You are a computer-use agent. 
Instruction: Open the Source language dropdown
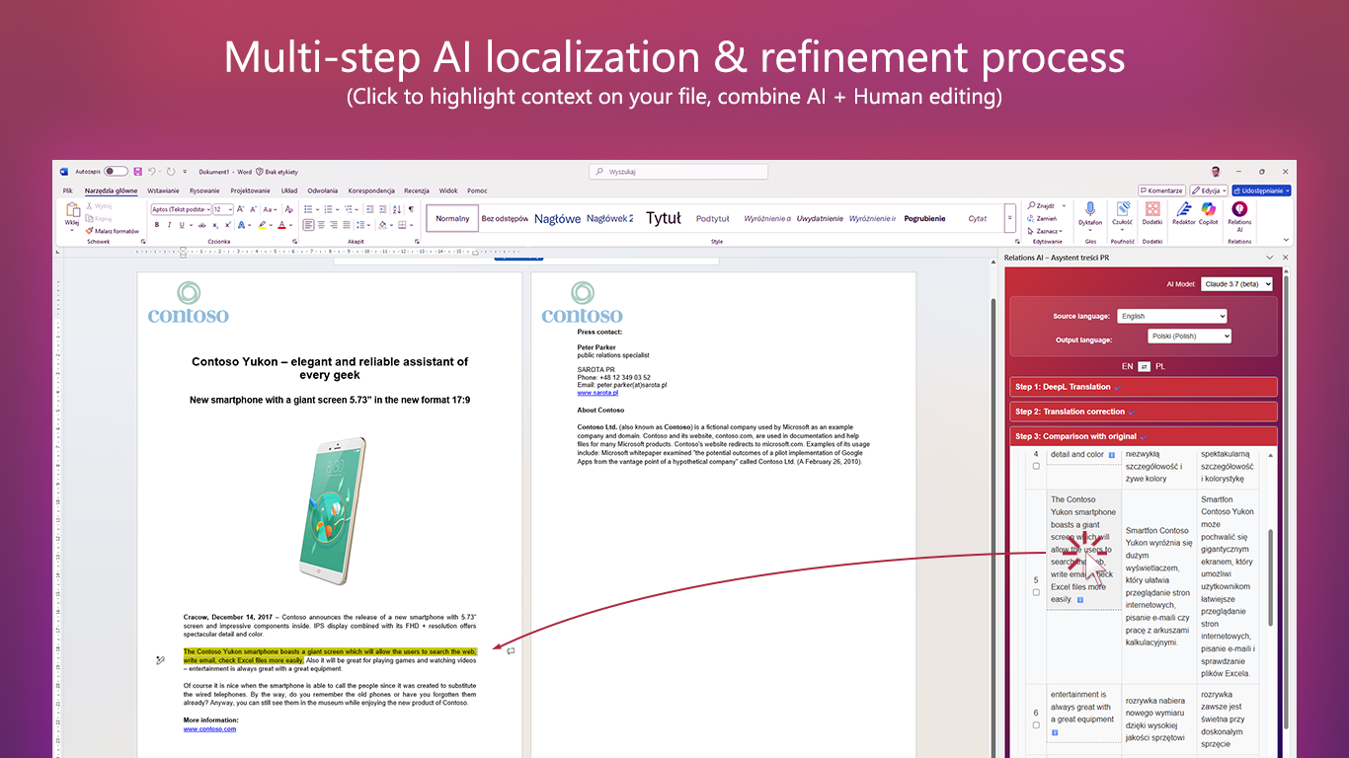click(x=1171, y=316)
